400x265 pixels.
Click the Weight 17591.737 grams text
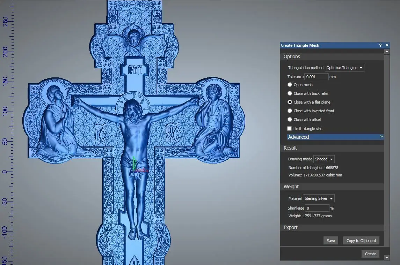[x=310, y=216]
